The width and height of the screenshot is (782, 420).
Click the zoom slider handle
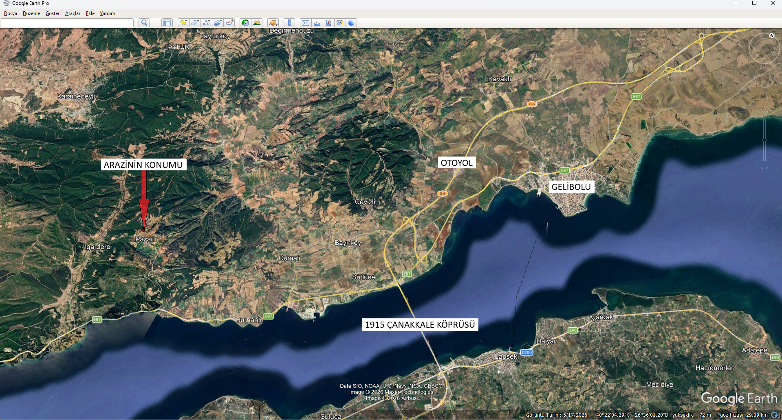pyautogui.click(x=764, y=139)
